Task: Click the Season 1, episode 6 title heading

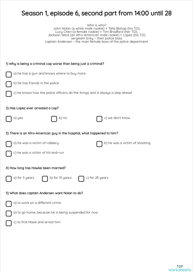Action: coord(96,13)
